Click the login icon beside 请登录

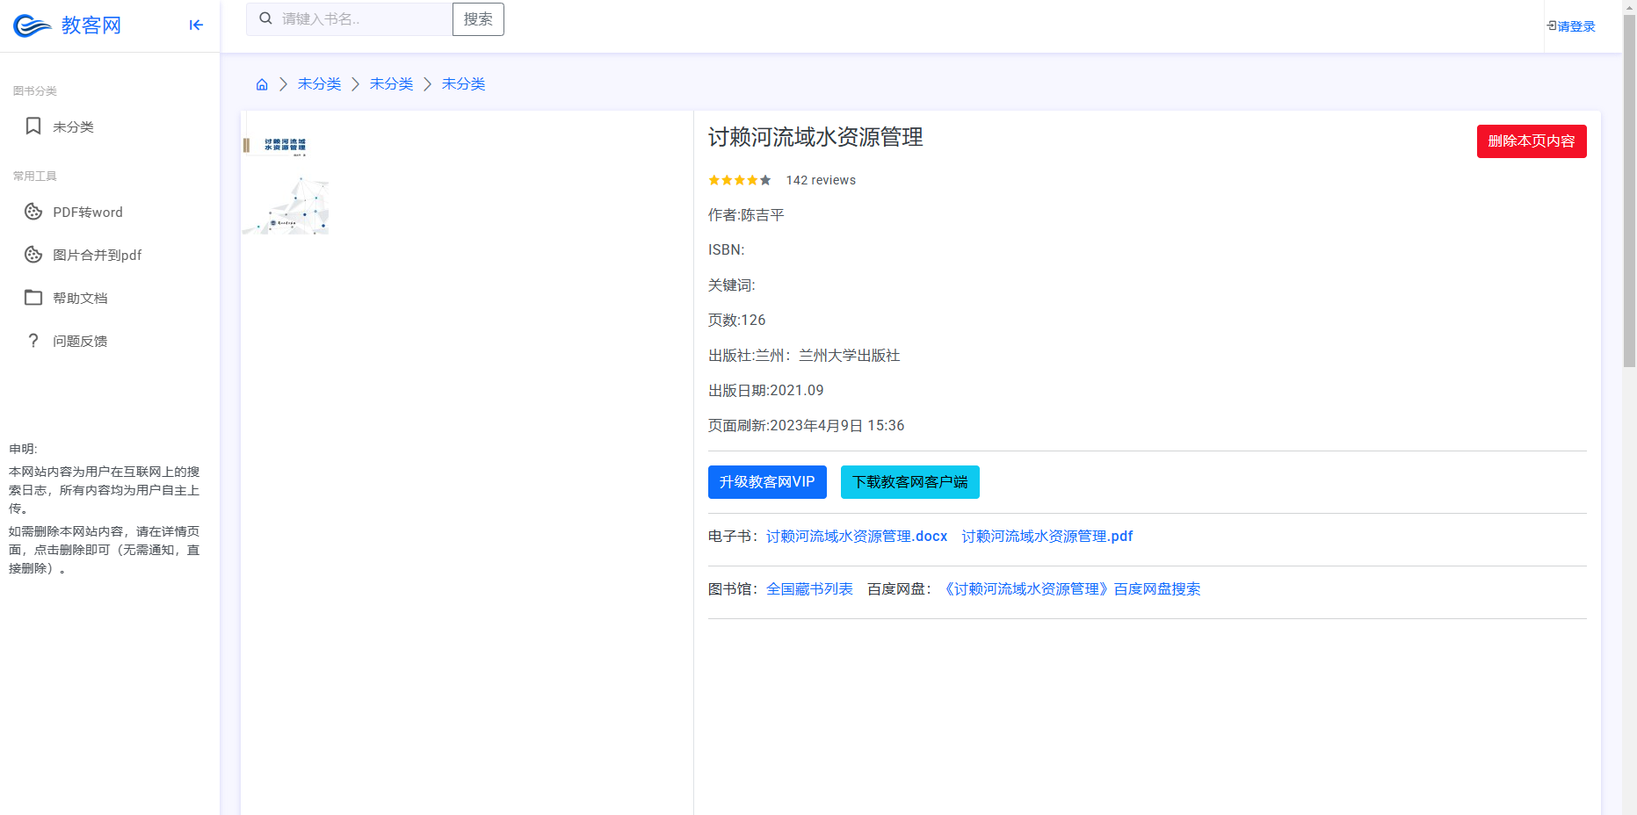tap(1552, 26)
